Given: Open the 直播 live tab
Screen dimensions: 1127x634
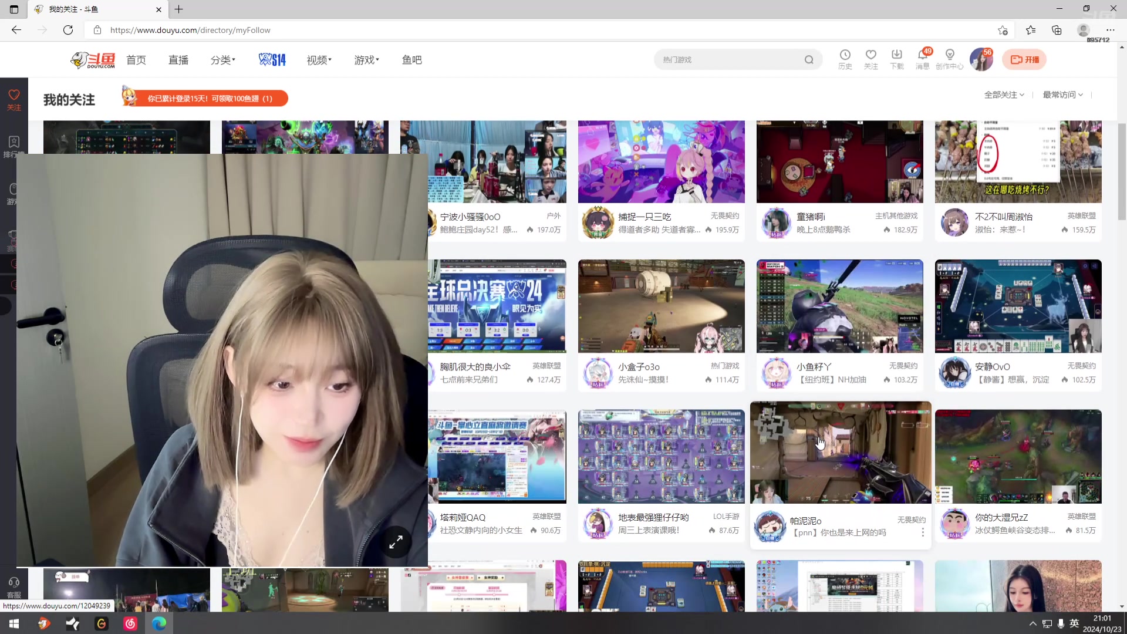Looking at the screenshot, I should (178, 60).
